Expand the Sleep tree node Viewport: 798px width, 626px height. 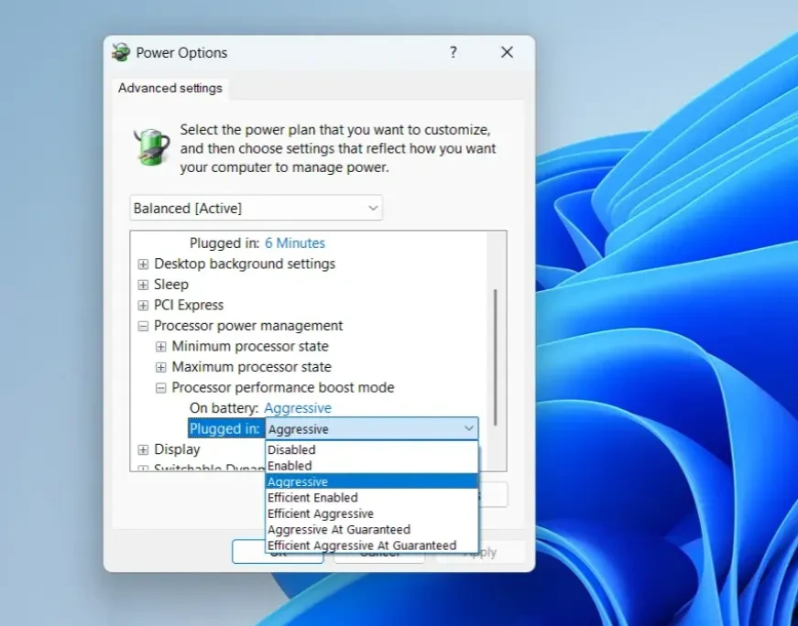(x=144, y=285)
